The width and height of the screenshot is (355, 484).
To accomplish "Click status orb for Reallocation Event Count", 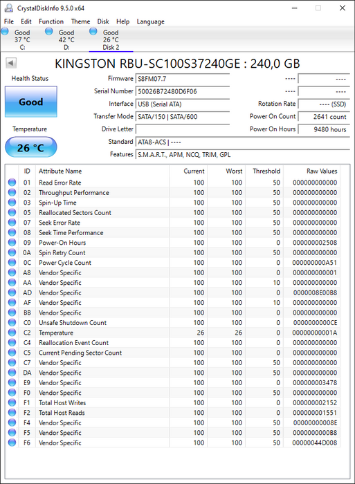I will (x=12, y=343).
